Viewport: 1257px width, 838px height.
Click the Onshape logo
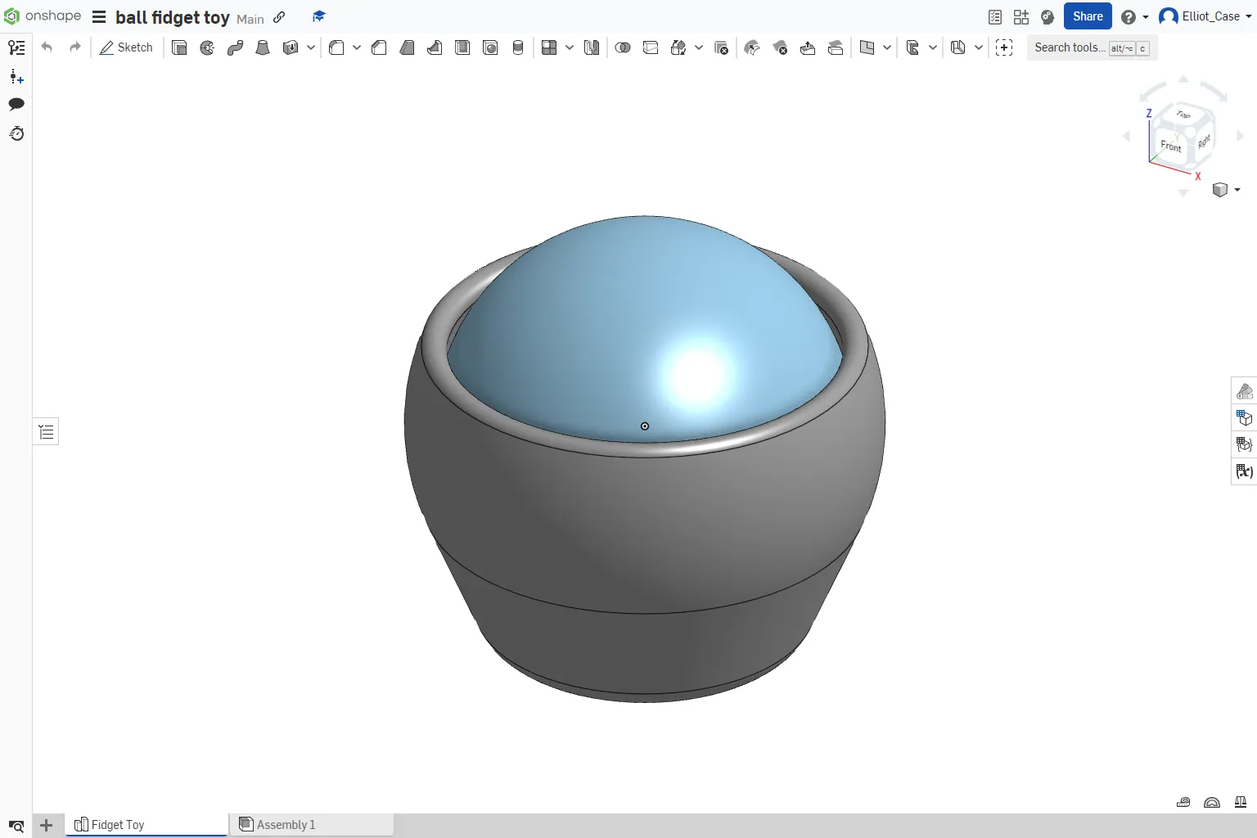click(43, 16)
